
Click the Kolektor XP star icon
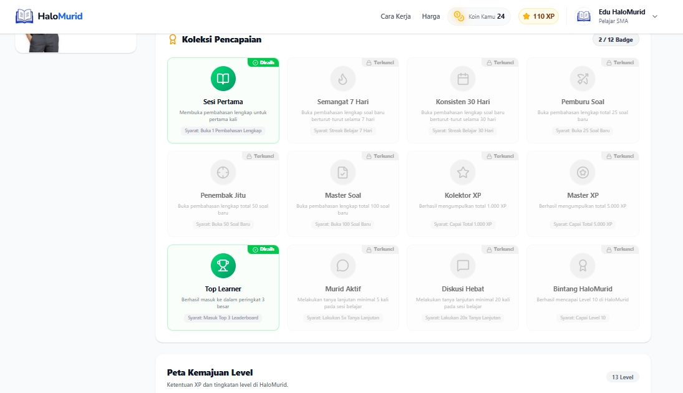pos(463,173)
